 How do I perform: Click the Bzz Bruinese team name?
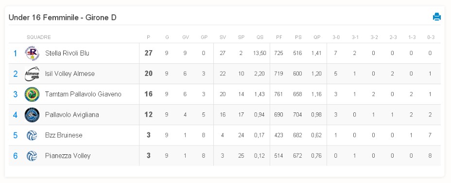point(64,135)
